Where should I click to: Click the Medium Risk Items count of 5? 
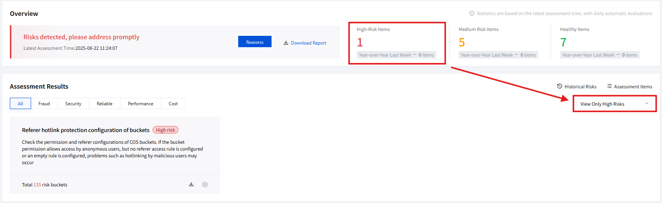(461, 42)
